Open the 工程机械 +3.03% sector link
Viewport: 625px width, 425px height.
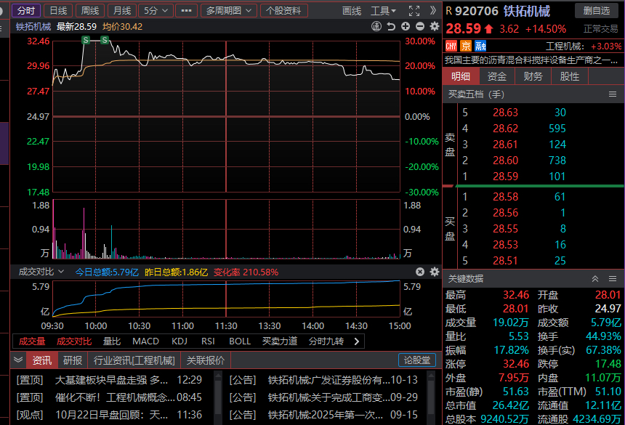583,46
